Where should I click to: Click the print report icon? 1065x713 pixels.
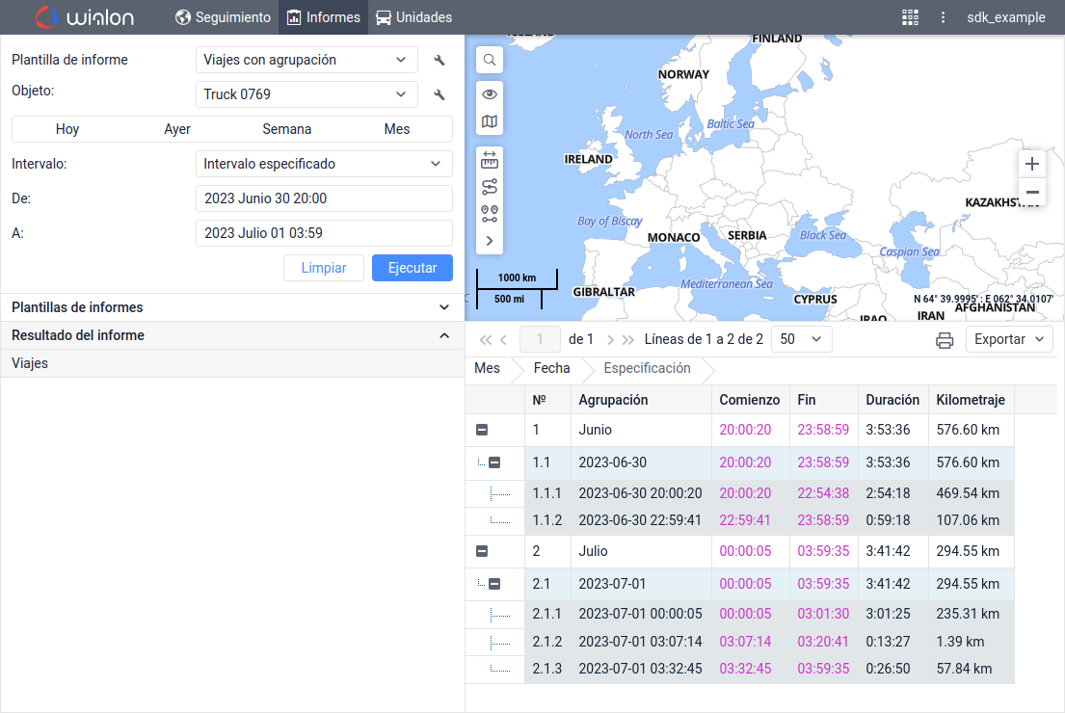pos(945,340)
